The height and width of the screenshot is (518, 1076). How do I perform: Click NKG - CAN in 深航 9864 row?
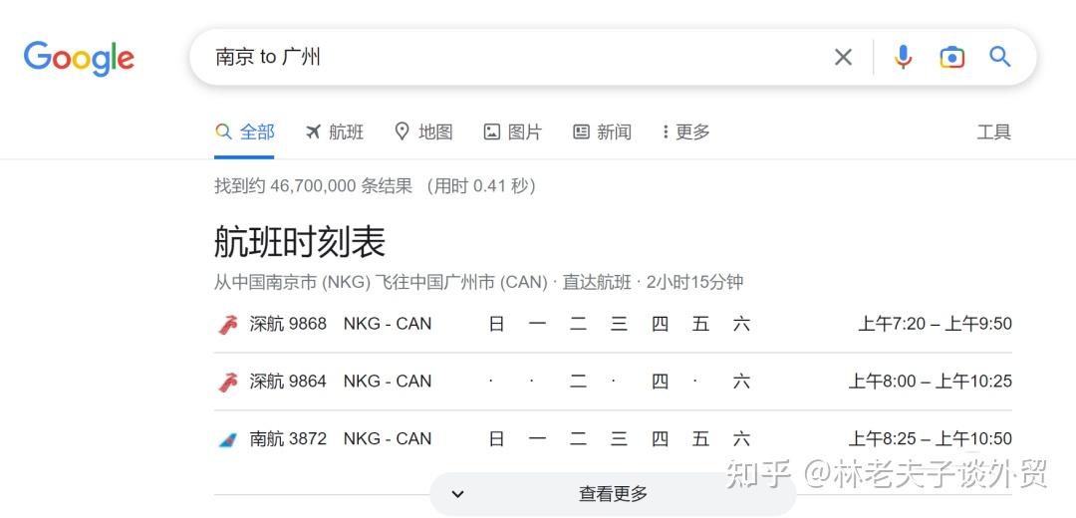pos(388,382)
